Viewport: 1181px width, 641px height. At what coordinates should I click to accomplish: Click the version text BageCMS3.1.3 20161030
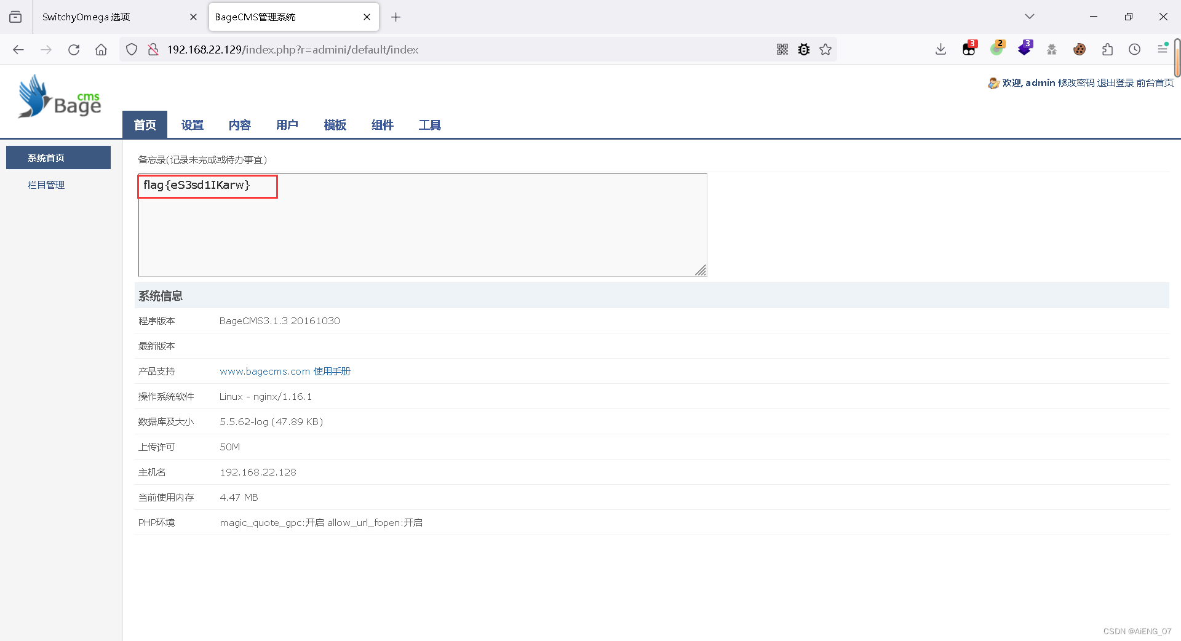pos(279,320)
